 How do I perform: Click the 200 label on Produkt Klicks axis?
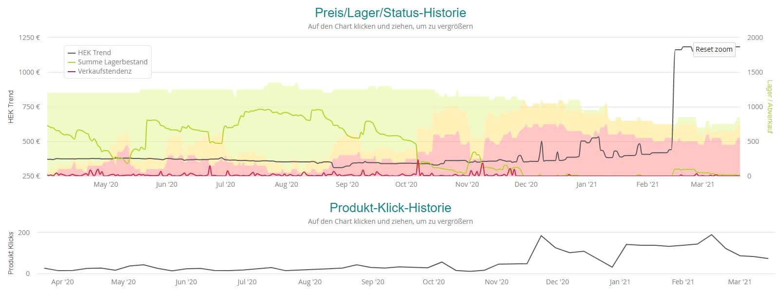coord(24,233)
